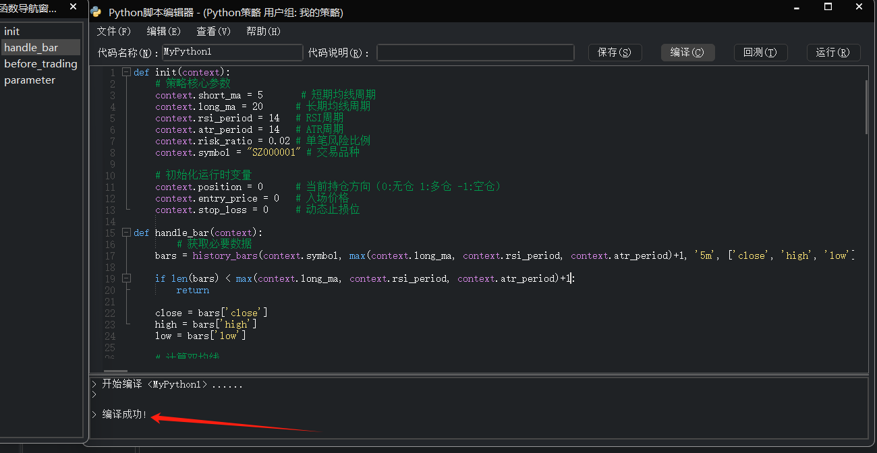Image resolution: width=877 pixels, height=453 pixels.
Task: Minimize the Python script editor window
Action: (798, 7)
